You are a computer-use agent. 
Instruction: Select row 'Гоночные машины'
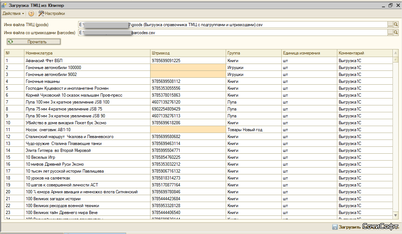click(198, 81)
